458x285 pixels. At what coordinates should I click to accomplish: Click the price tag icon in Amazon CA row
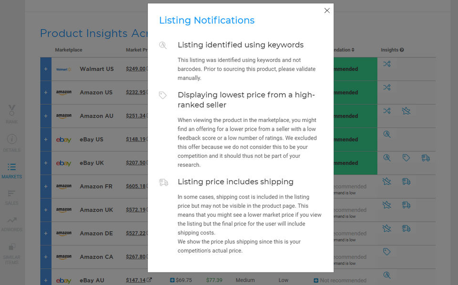coord(386,252)
